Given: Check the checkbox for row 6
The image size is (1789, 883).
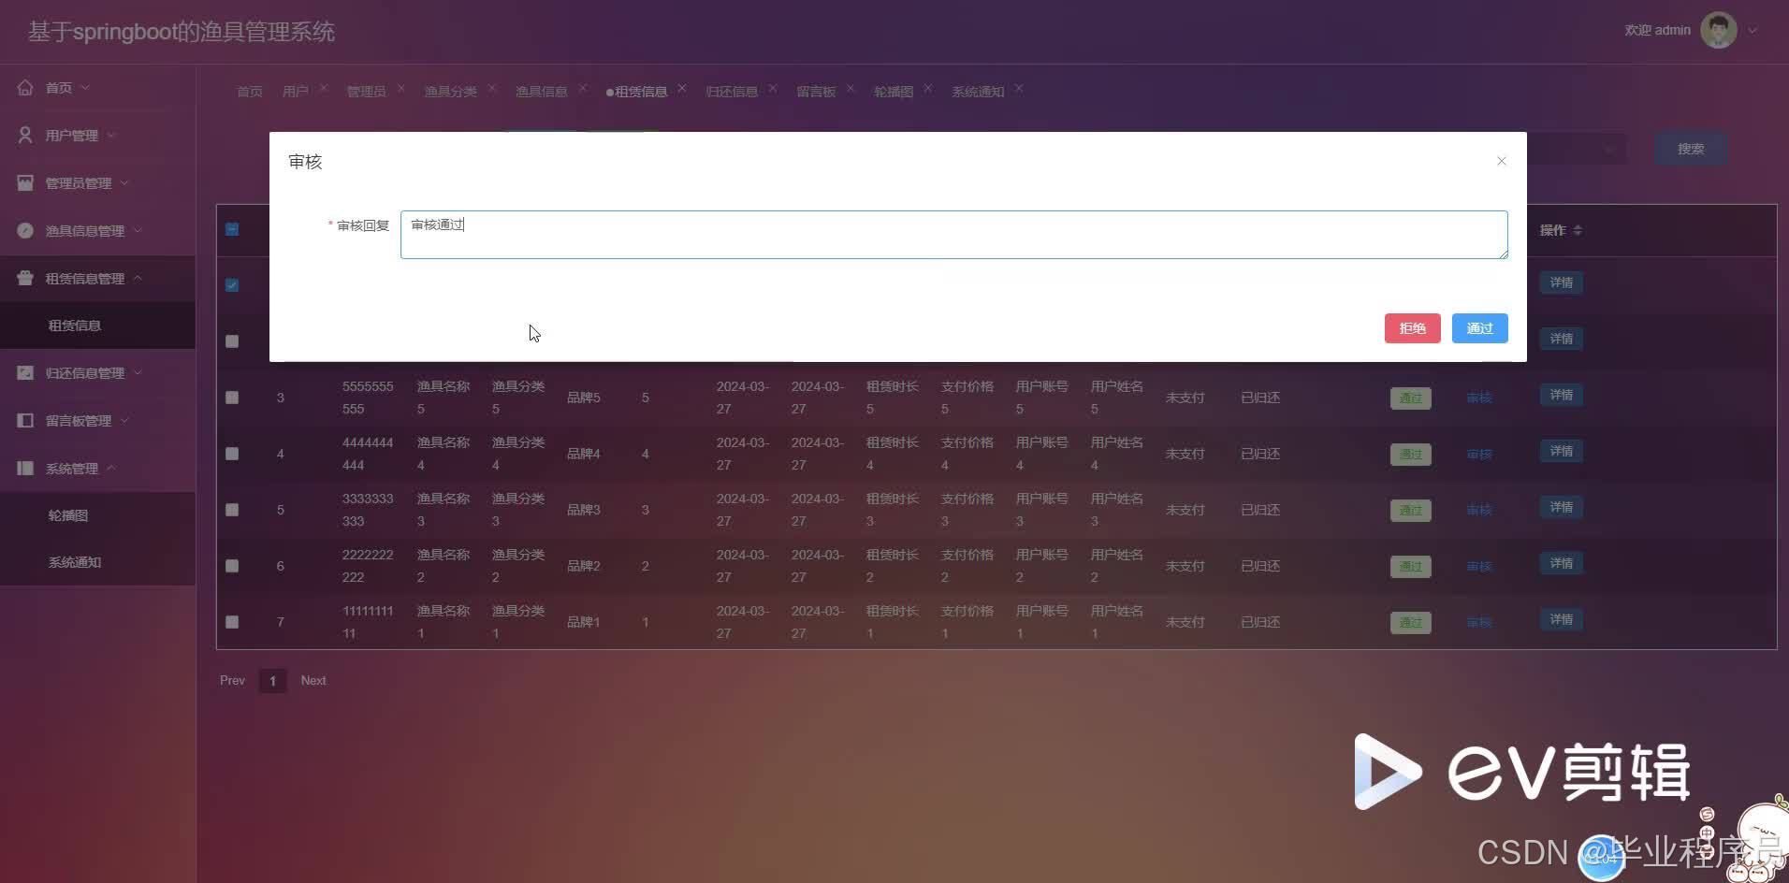Looking at the screenshot, I should [x=232, y=566].
